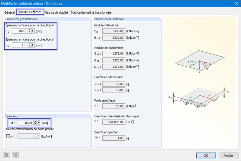Viewport: 241px width, 161px height.
Task: Open the units and decimals icon
Action: click(15, 155)
